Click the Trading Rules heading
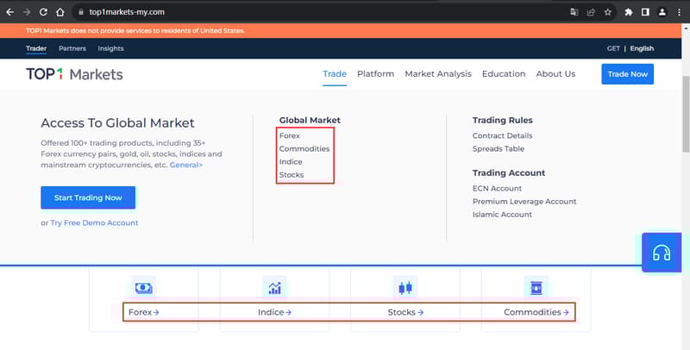The width and height of the screenshot is (690, 350). 503,120
